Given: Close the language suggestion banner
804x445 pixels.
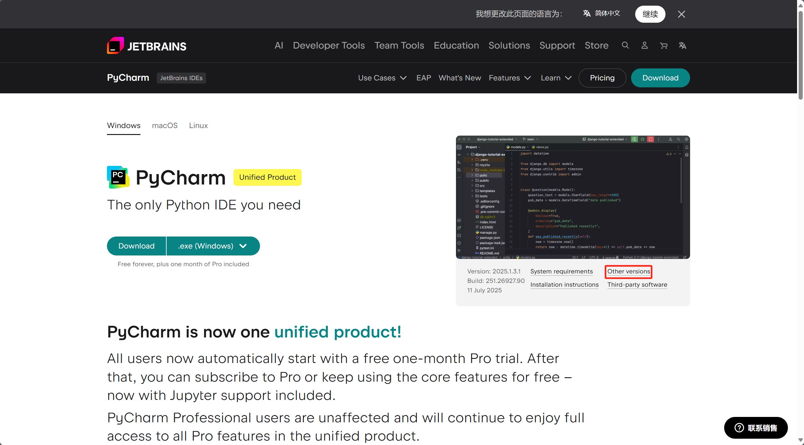Looking at the screenshot, I should pyautogui.click(x=681, y=14).
